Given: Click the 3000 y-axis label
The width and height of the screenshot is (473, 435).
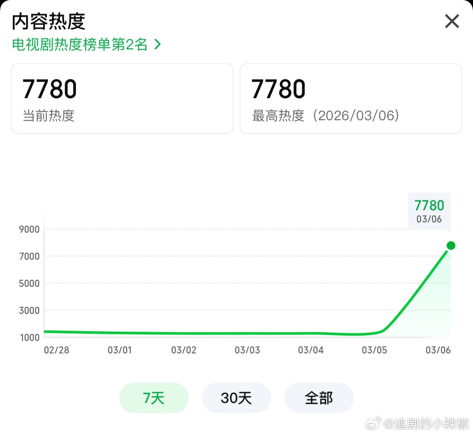Looking at the screenshot, I should (x=29, y=311).
